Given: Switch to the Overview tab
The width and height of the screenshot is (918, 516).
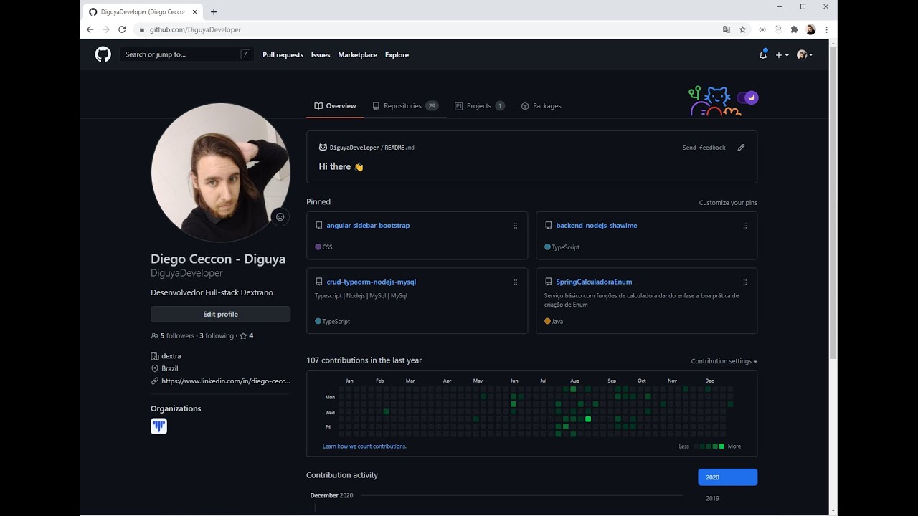Looking at the screenshot, I should coord(335,106).
